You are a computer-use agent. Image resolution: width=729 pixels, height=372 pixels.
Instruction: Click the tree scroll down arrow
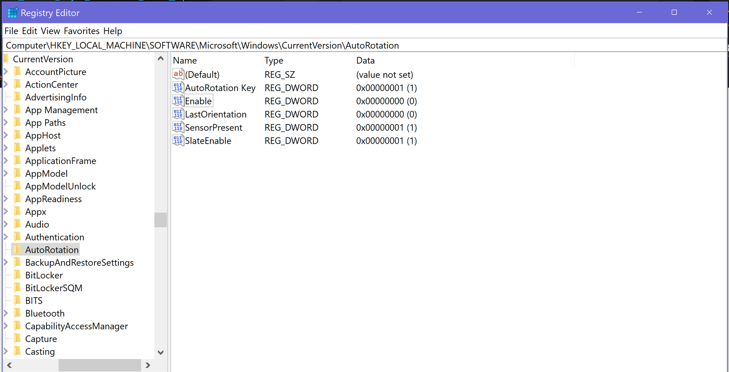pyautogui.click(x=160, y=352)
